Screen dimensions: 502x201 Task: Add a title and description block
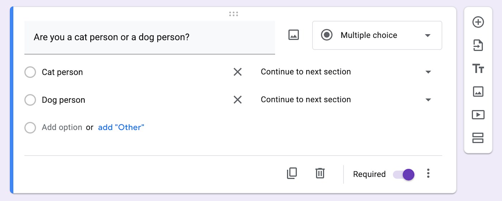tap(478, 68)
